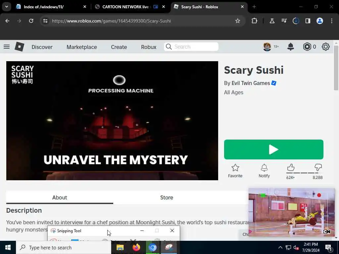Minimize the Snipping Tool window

point(142,231)
